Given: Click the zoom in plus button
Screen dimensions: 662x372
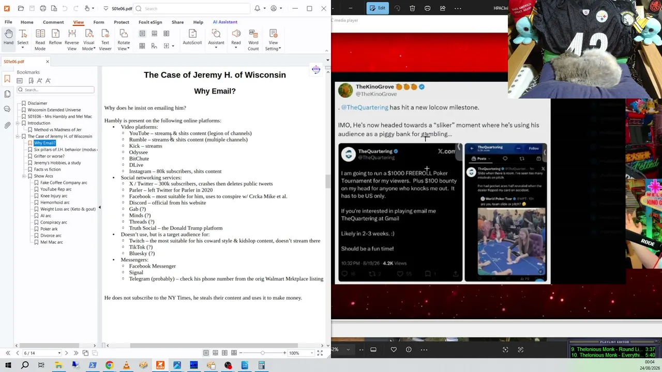Looking at the screenshot, I should [284, 353].
